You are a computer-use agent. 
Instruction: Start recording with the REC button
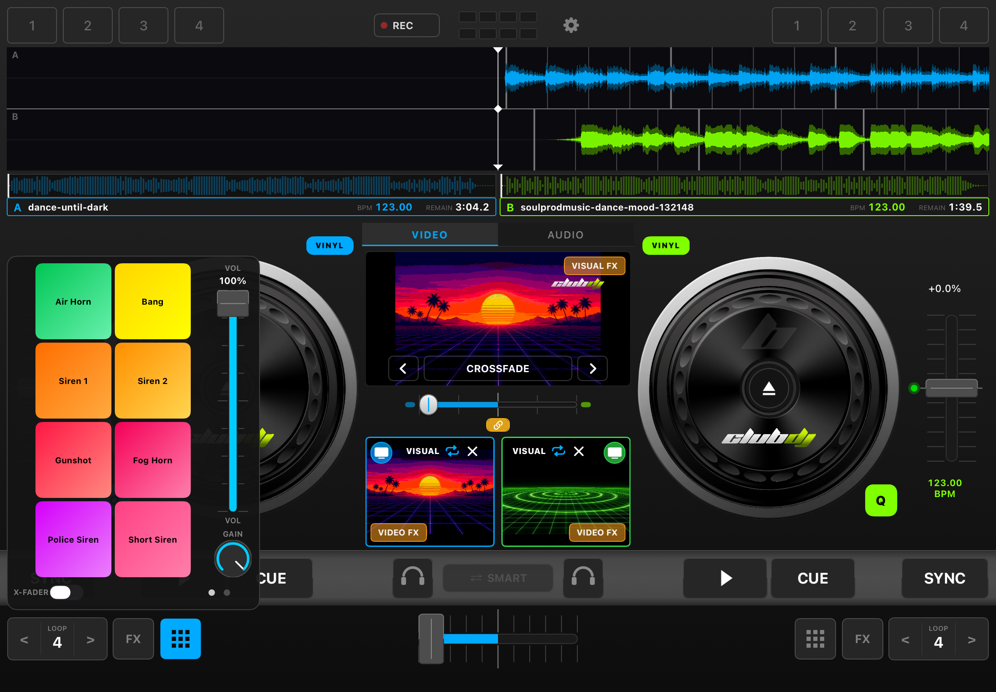tap(406, 26)
